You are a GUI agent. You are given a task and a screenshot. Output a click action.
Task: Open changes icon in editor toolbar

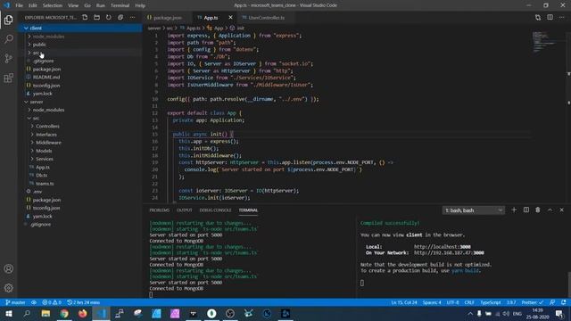538,17
